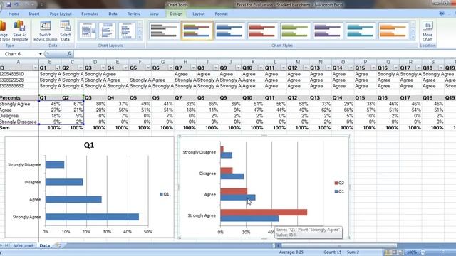Click the insert function fx icon

tap(69, 54)
